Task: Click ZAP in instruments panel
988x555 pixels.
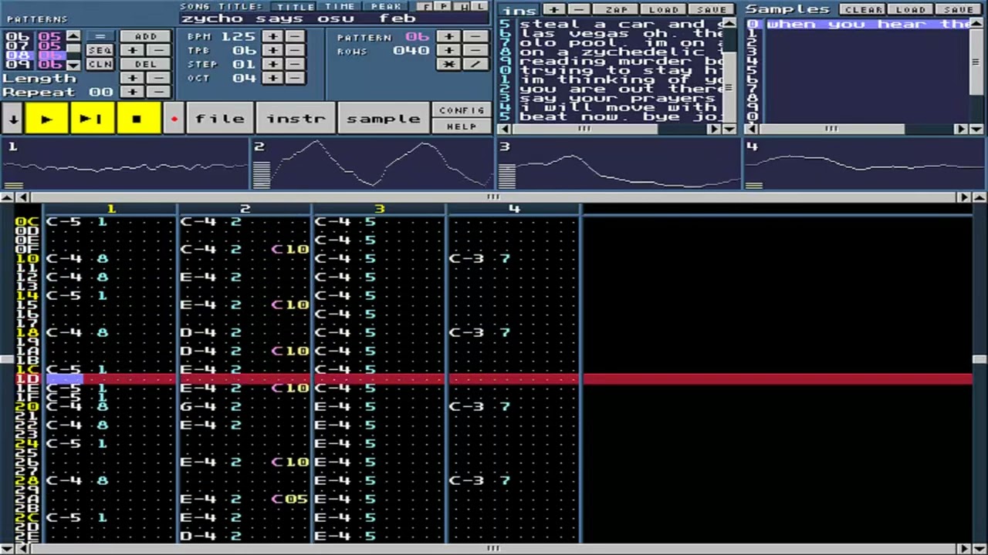Action: [616, 9]
